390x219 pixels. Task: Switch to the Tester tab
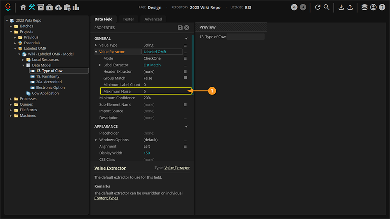tap(128, 19)
